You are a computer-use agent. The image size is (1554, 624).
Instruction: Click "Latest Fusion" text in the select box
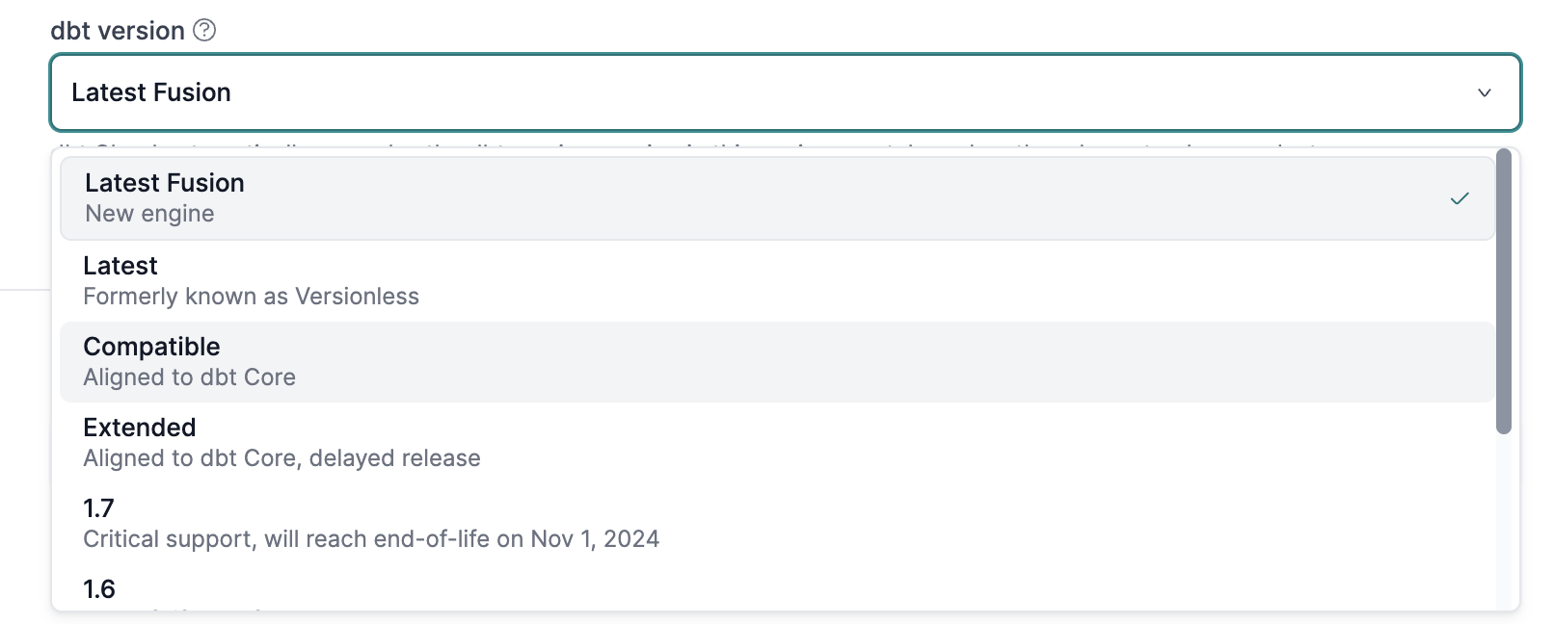(x=151, y=92)
